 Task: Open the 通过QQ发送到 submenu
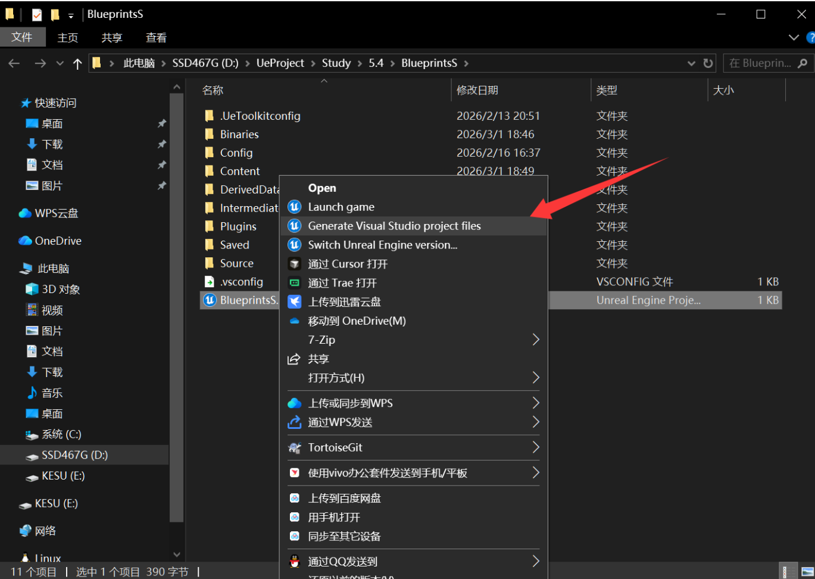(414, 562)
